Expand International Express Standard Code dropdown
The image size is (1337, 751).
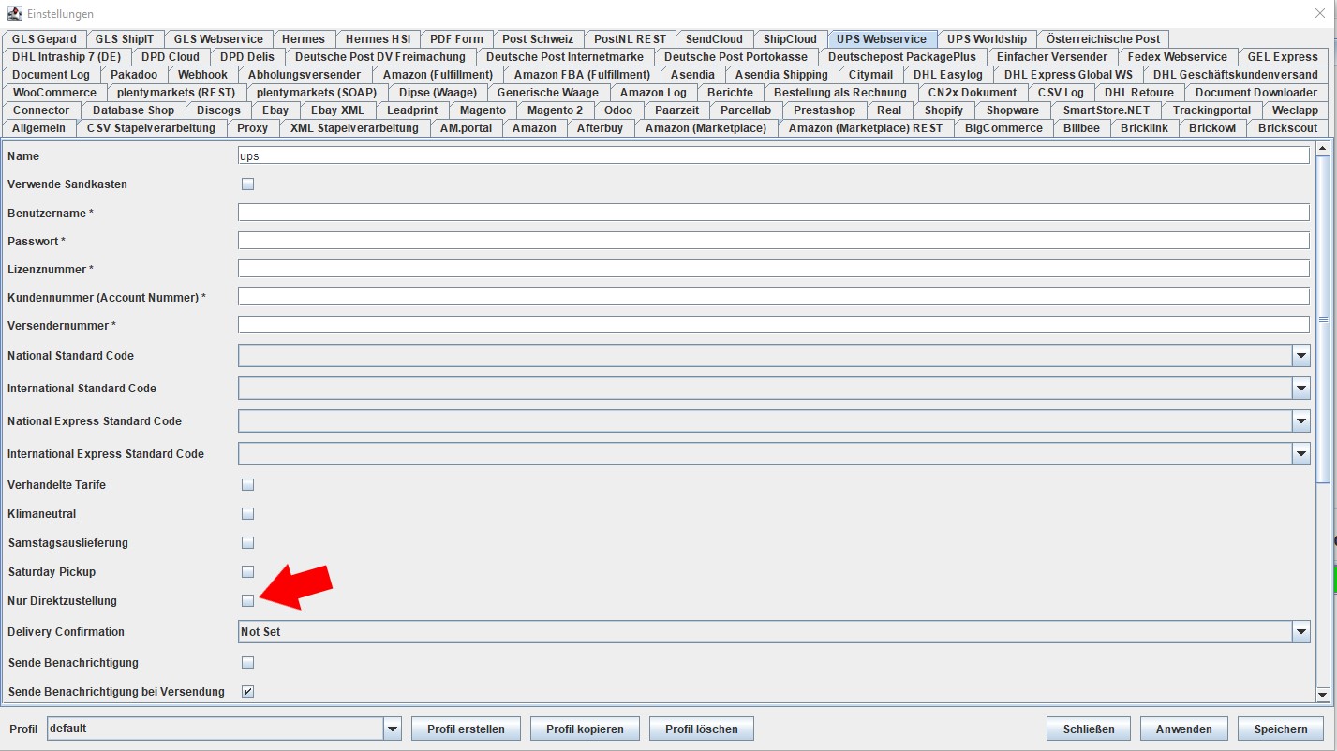point(1300,454)
